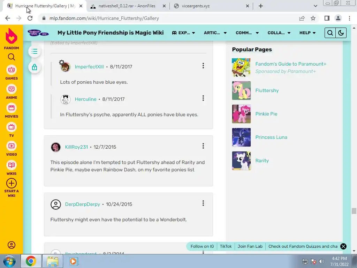Image resolution: width=357 pixels, height=268 pixels.
Task: Expand the Help dropdown menu
Action: tap(307, 33)
